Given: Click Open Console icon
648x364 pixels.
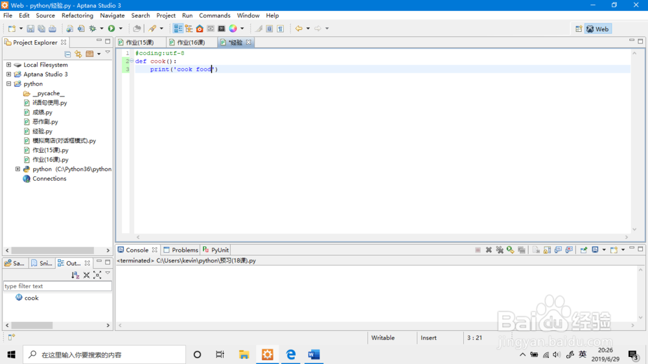Looking at the screenshot, I should click(x=614, y=250).
